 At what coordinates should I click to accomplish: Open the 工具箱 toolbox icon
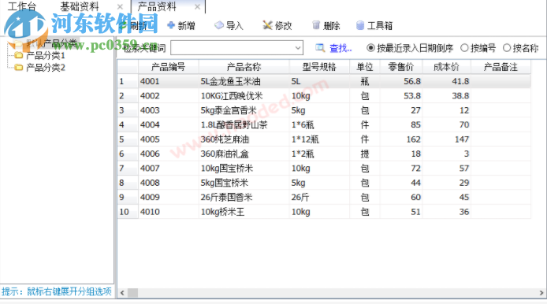point(360,25)
